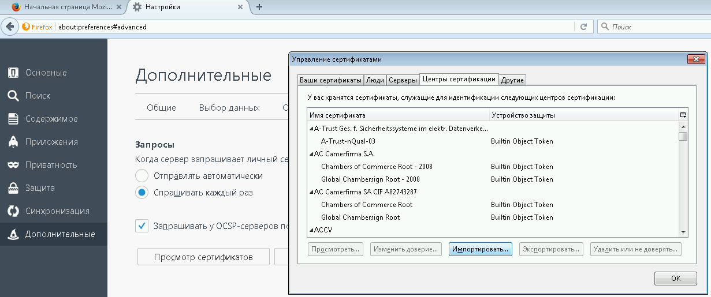The image size is (711, 297).
Task: Switch to the Ваши сертификаты tab
Action: 330,80
